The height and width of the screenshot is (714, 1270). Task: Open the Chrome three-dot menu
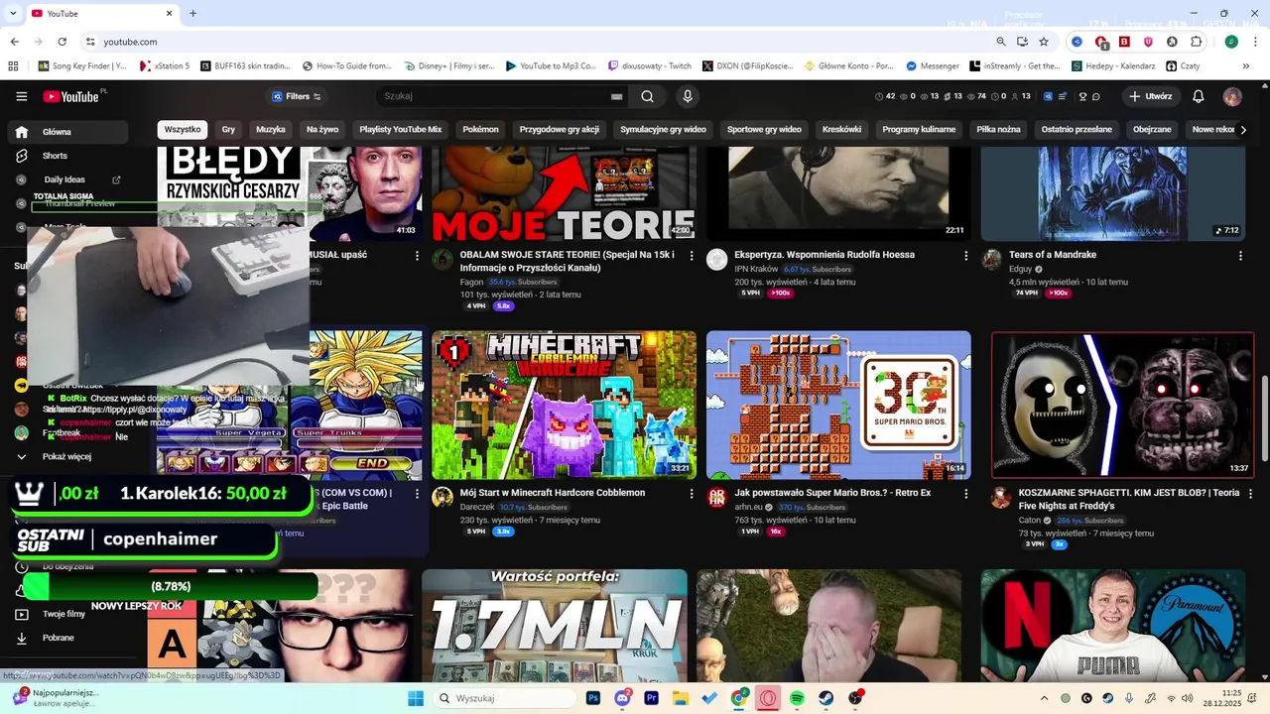tap(1256, 42)
